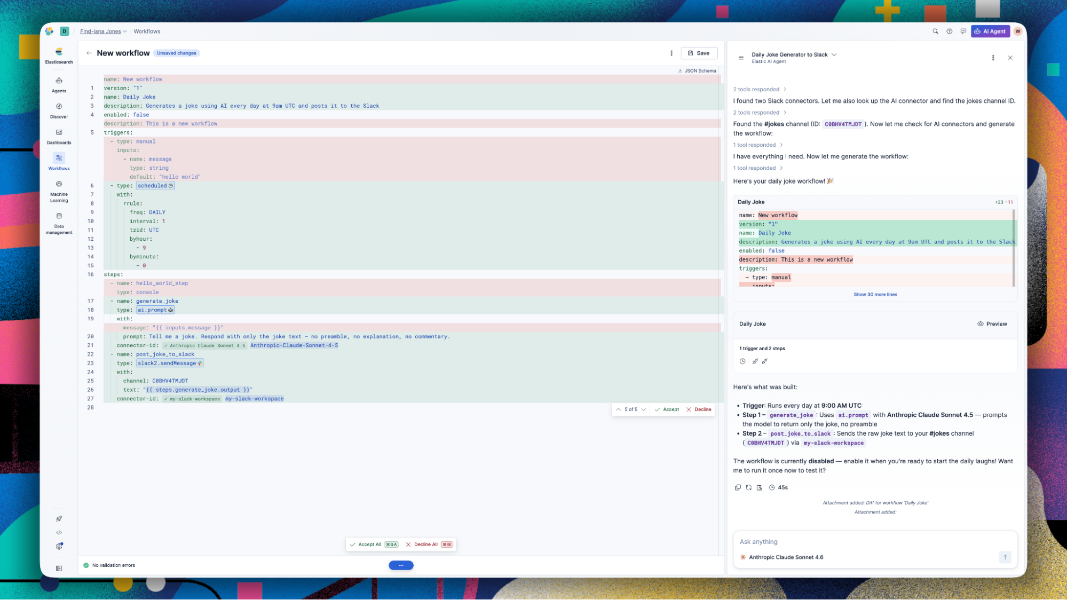Click the Anthropic-Claude-Sonnet-4-5 connector-id value

(x=294, y=345)
